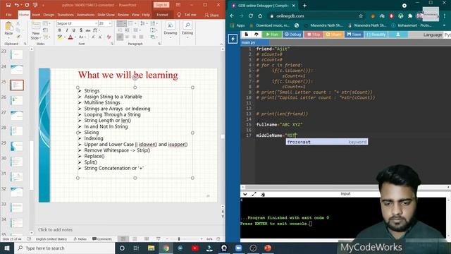
Task: Apply the yellow text highlight color
Action: (x=59, y=37)
